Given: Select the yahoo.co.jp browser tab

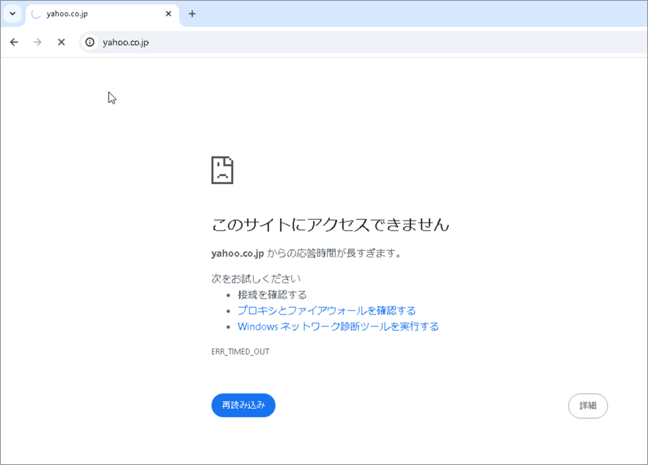Looking at the screenshot, I should [102, 14].
